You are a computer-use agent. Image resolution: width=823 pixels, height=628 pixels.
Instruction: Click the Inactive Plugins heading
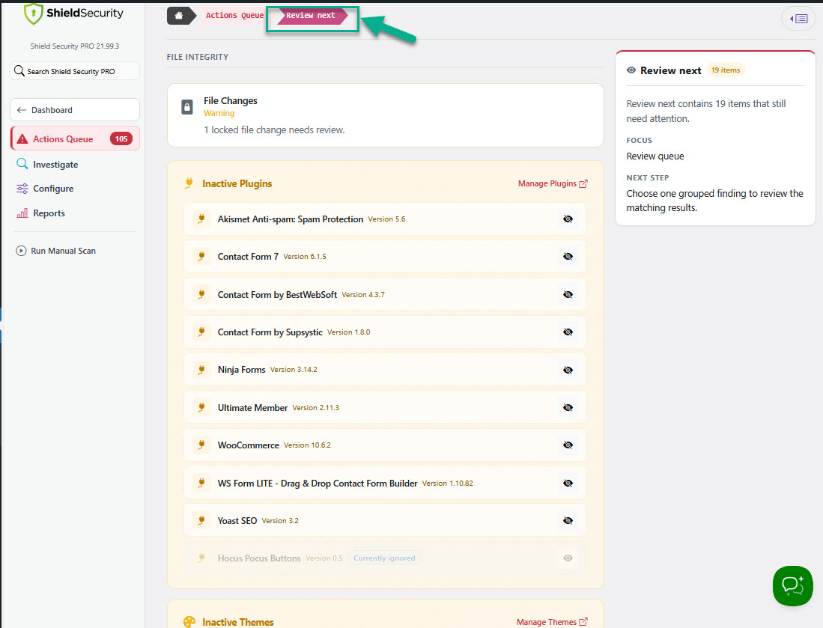tap(237, 183)
